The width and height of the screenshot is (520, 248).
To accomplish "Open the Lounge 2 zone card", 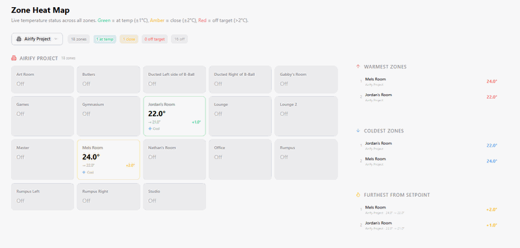I will coord(306,116).
